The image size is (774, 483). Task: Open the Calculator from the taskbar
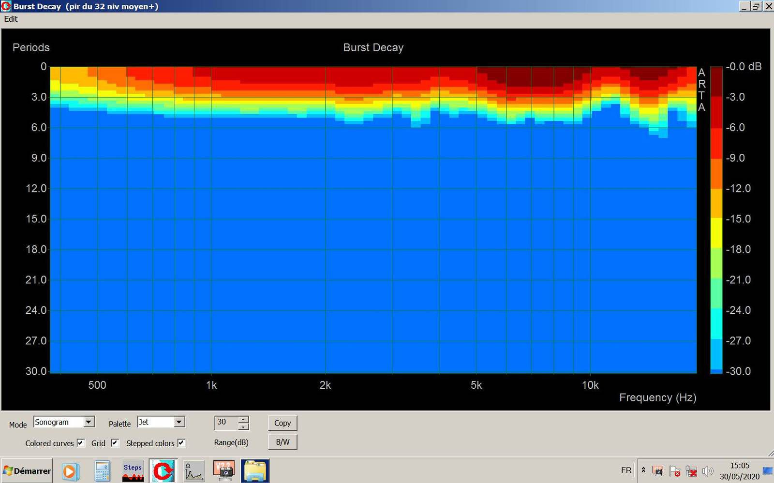click(102, 471)
